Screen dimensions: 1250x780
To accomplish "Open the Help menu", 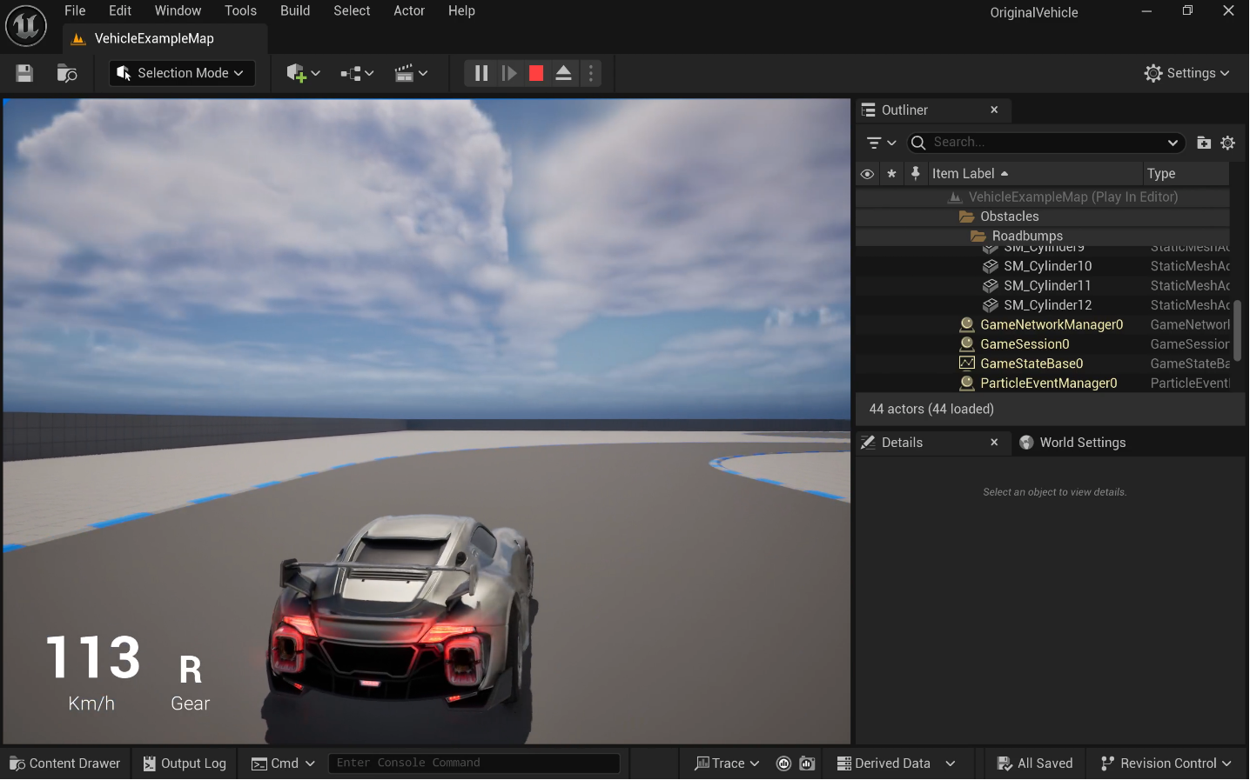I will pyautogui.click(x=461, y=10).
